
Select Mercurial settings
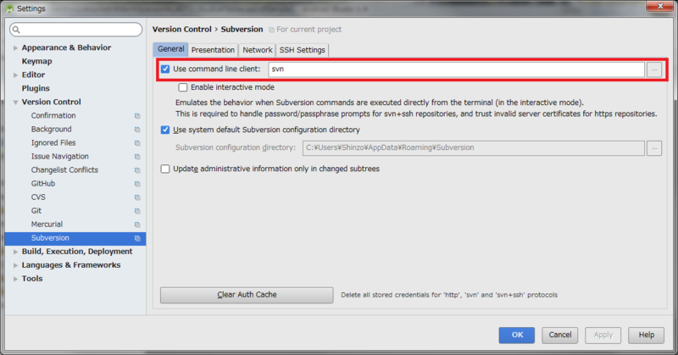coord(47,225)
